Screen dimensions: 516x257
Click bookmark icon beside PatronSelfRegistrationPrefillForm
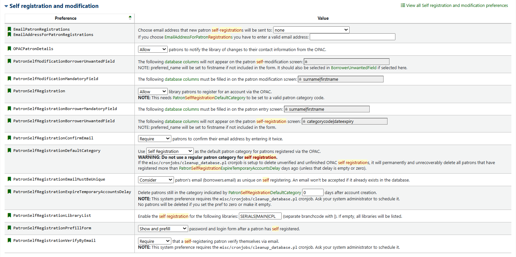10,228
